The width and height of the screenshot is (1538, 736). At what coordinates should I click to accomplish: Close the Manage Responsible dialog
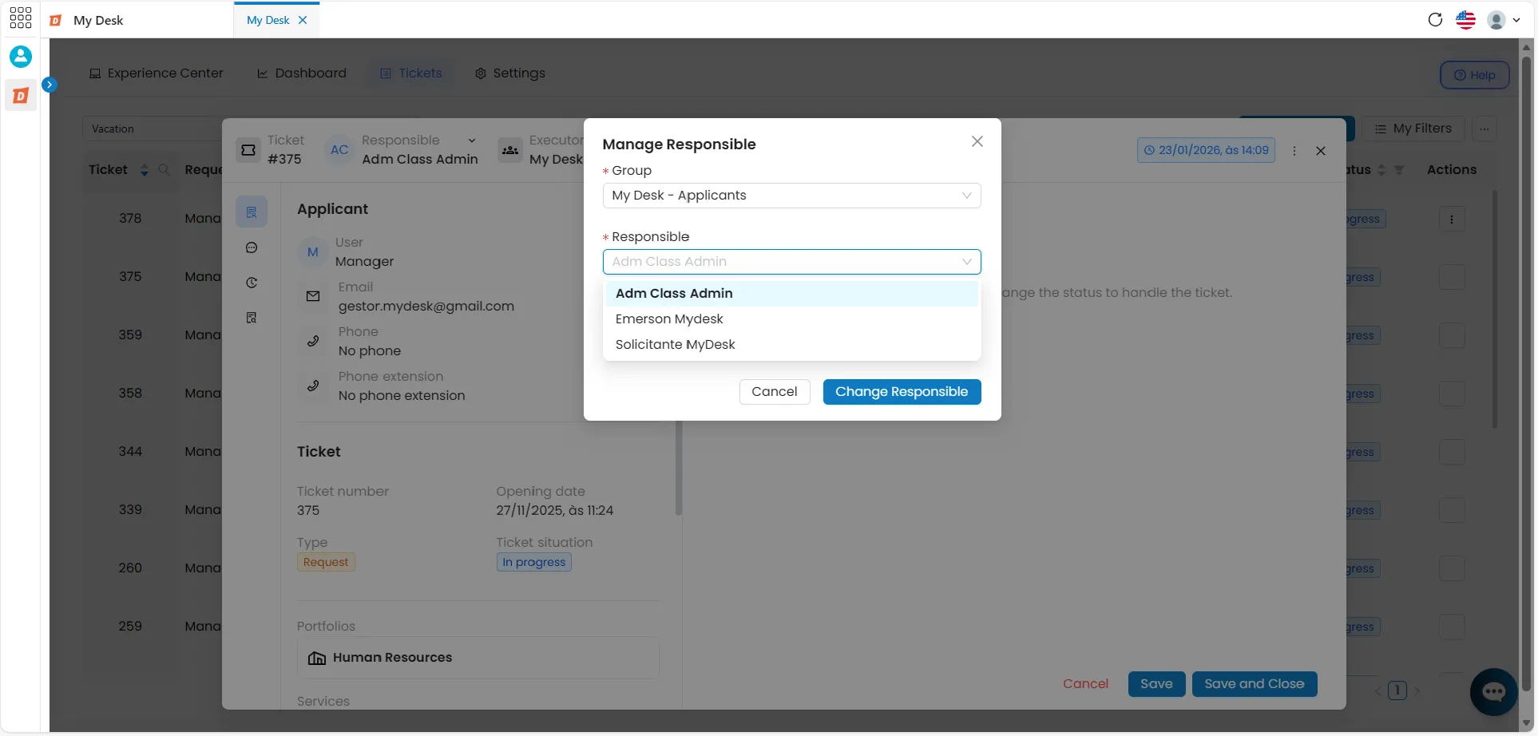pos(977,141)
